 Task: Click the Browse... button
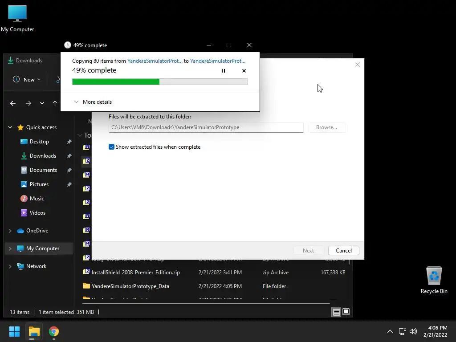point(326,127)
